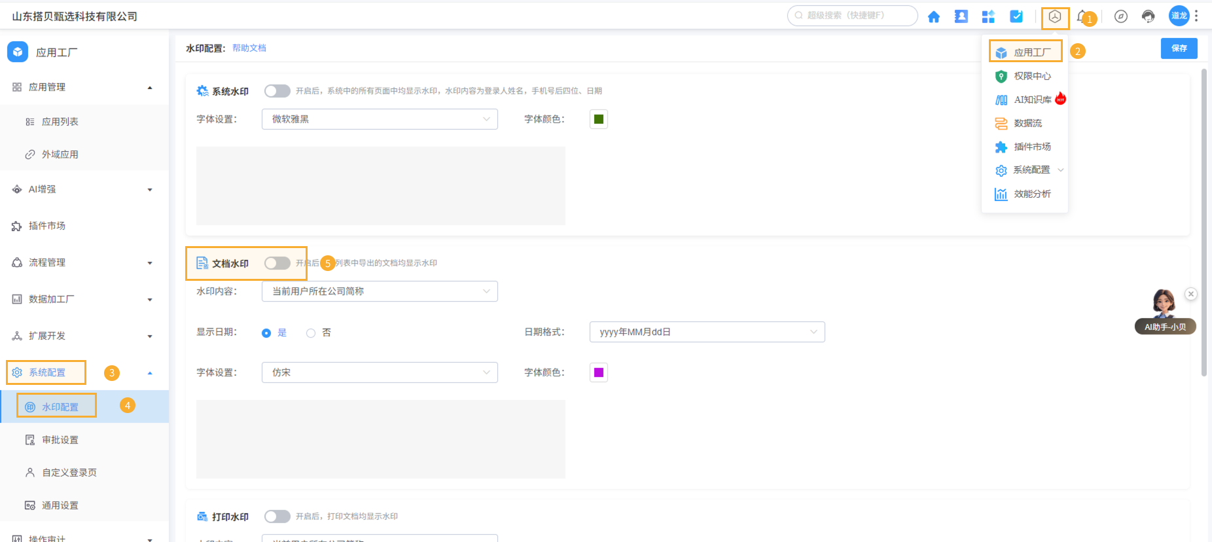The image size is (1212, 542).
Task: Click the home icon in top bar
Action: point(933,17)
